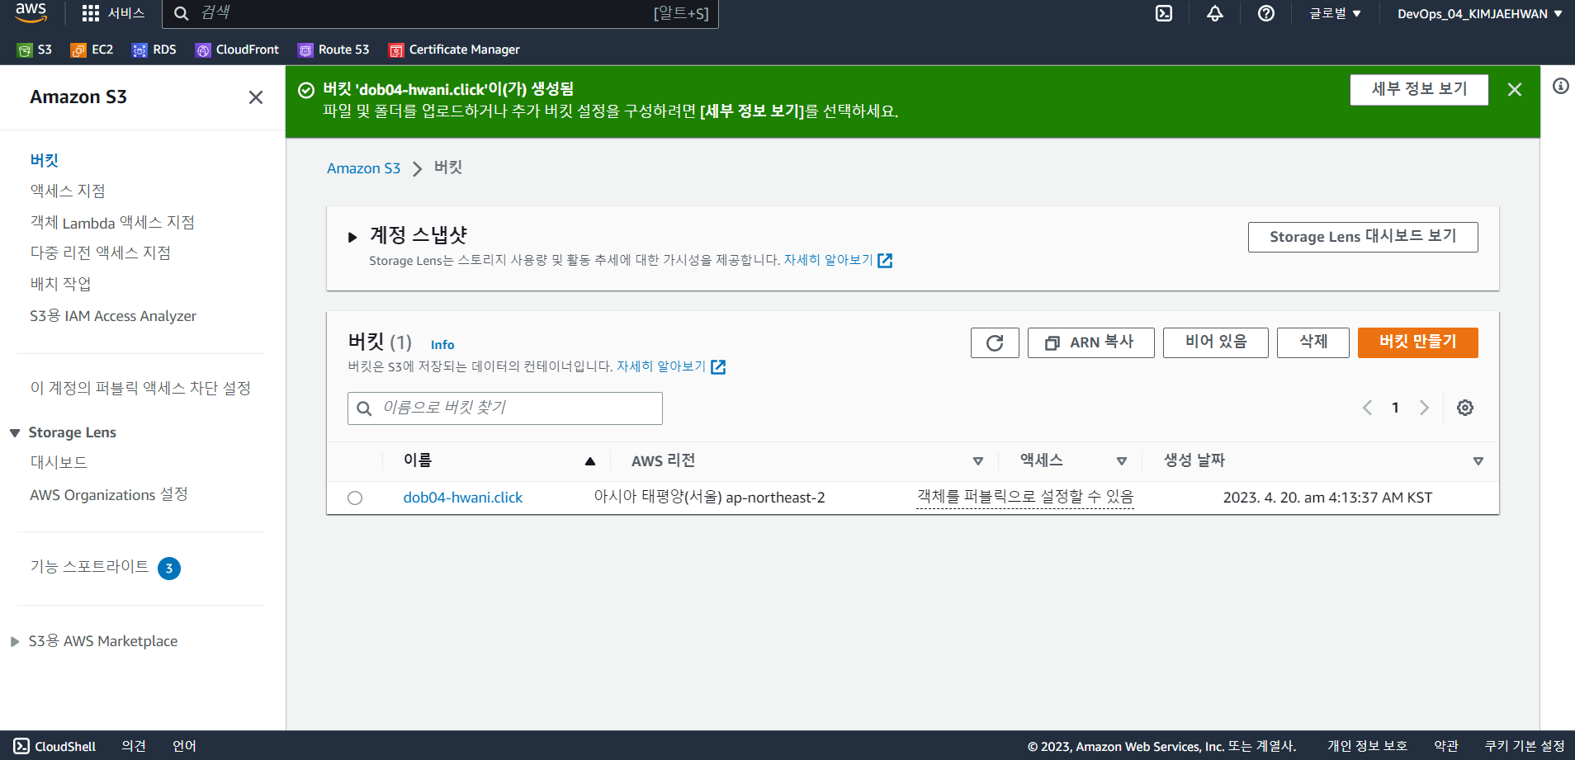Collapse the Storage Lens sidebar group
The height and width of the screenshot is (760, 1575).
click(15, 432)
